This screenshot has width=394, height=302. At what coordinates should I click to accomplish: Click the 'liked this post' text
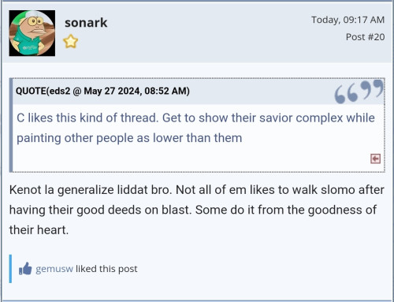pyautogui.click(x=106, y=269)
